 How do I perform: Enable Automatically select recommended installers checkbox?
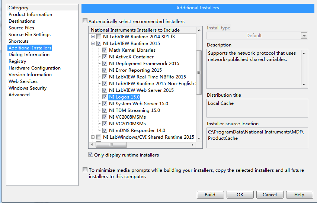pos(85,21)
